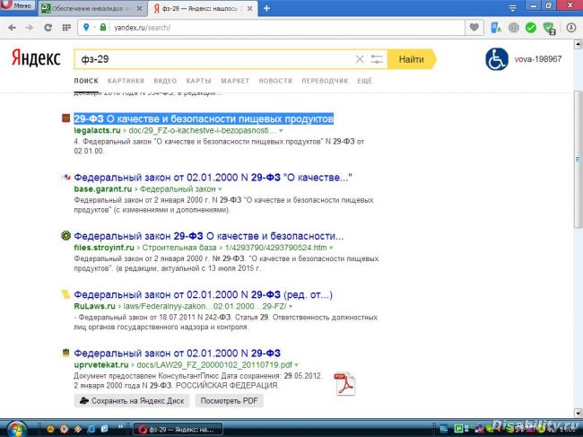Open 29-ФЗ О качестве и безопасности пищевых продуктов result
583x437 pixels.
click(204, 118)
